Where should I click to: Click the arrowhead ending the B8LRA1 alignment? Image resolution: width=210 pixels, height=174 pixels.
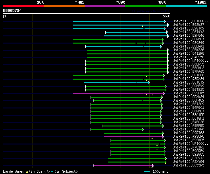click(x=161, y=47)
